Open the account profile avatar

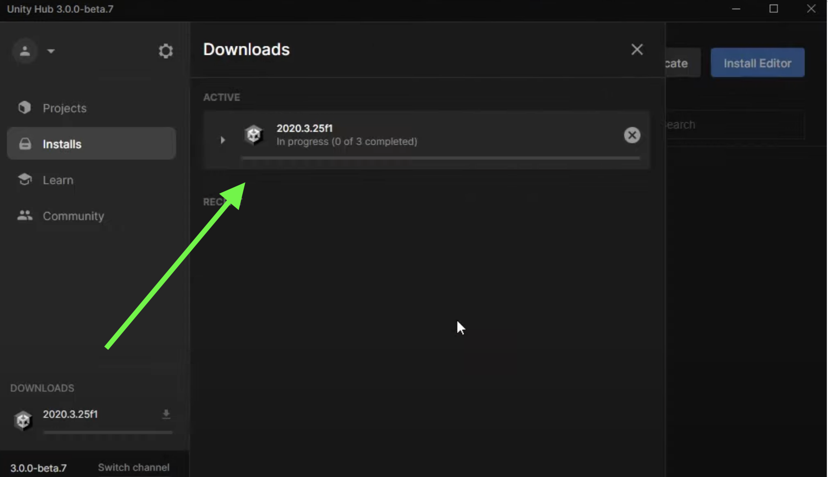tap(25, 51)
